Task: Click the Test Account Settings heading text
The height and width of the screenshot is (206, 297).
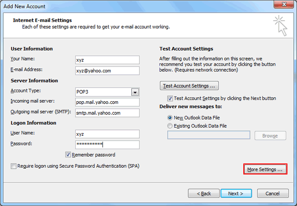Action: 186,49
